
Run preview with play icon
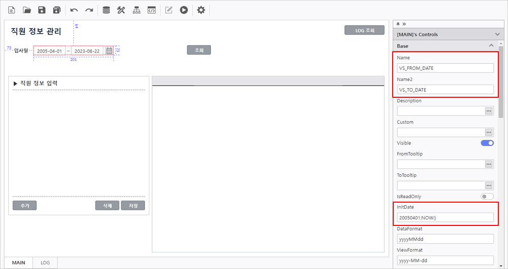pos(184,10)
